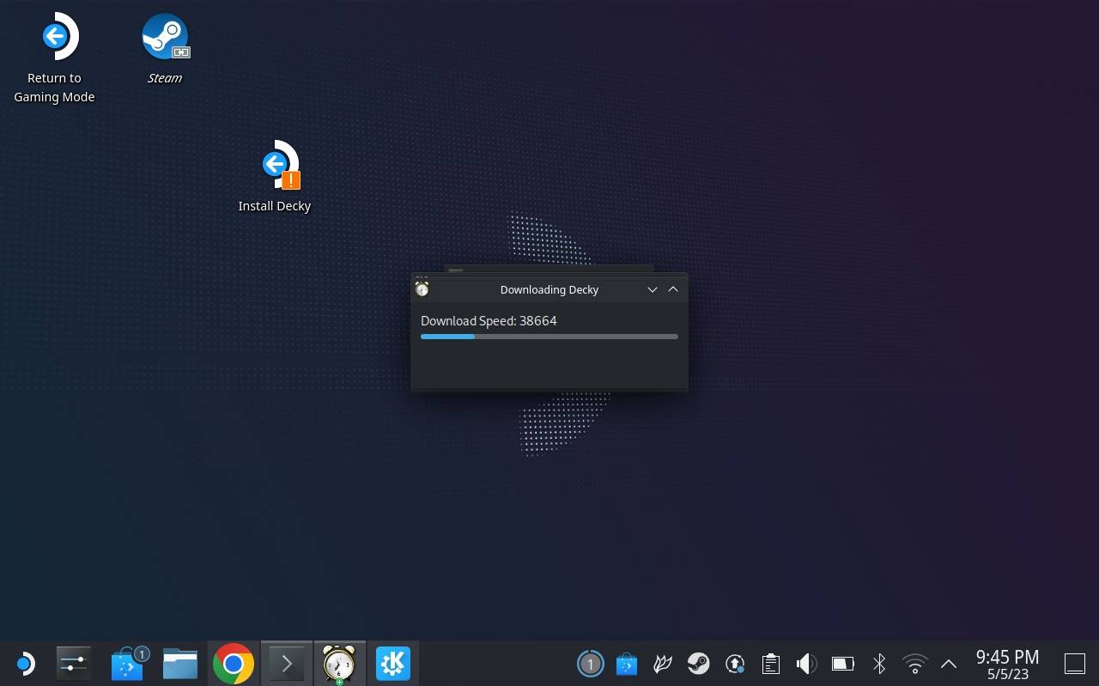
Task: Open the KDE app in taskbar
Action: (x=393, y=664)
